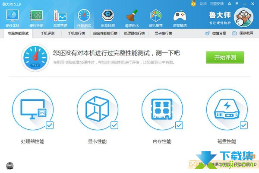The width and height of the screenshot is (259, 173).
Task: Switch to the 处理器排行榜 tab
Action: click(134, 33)
